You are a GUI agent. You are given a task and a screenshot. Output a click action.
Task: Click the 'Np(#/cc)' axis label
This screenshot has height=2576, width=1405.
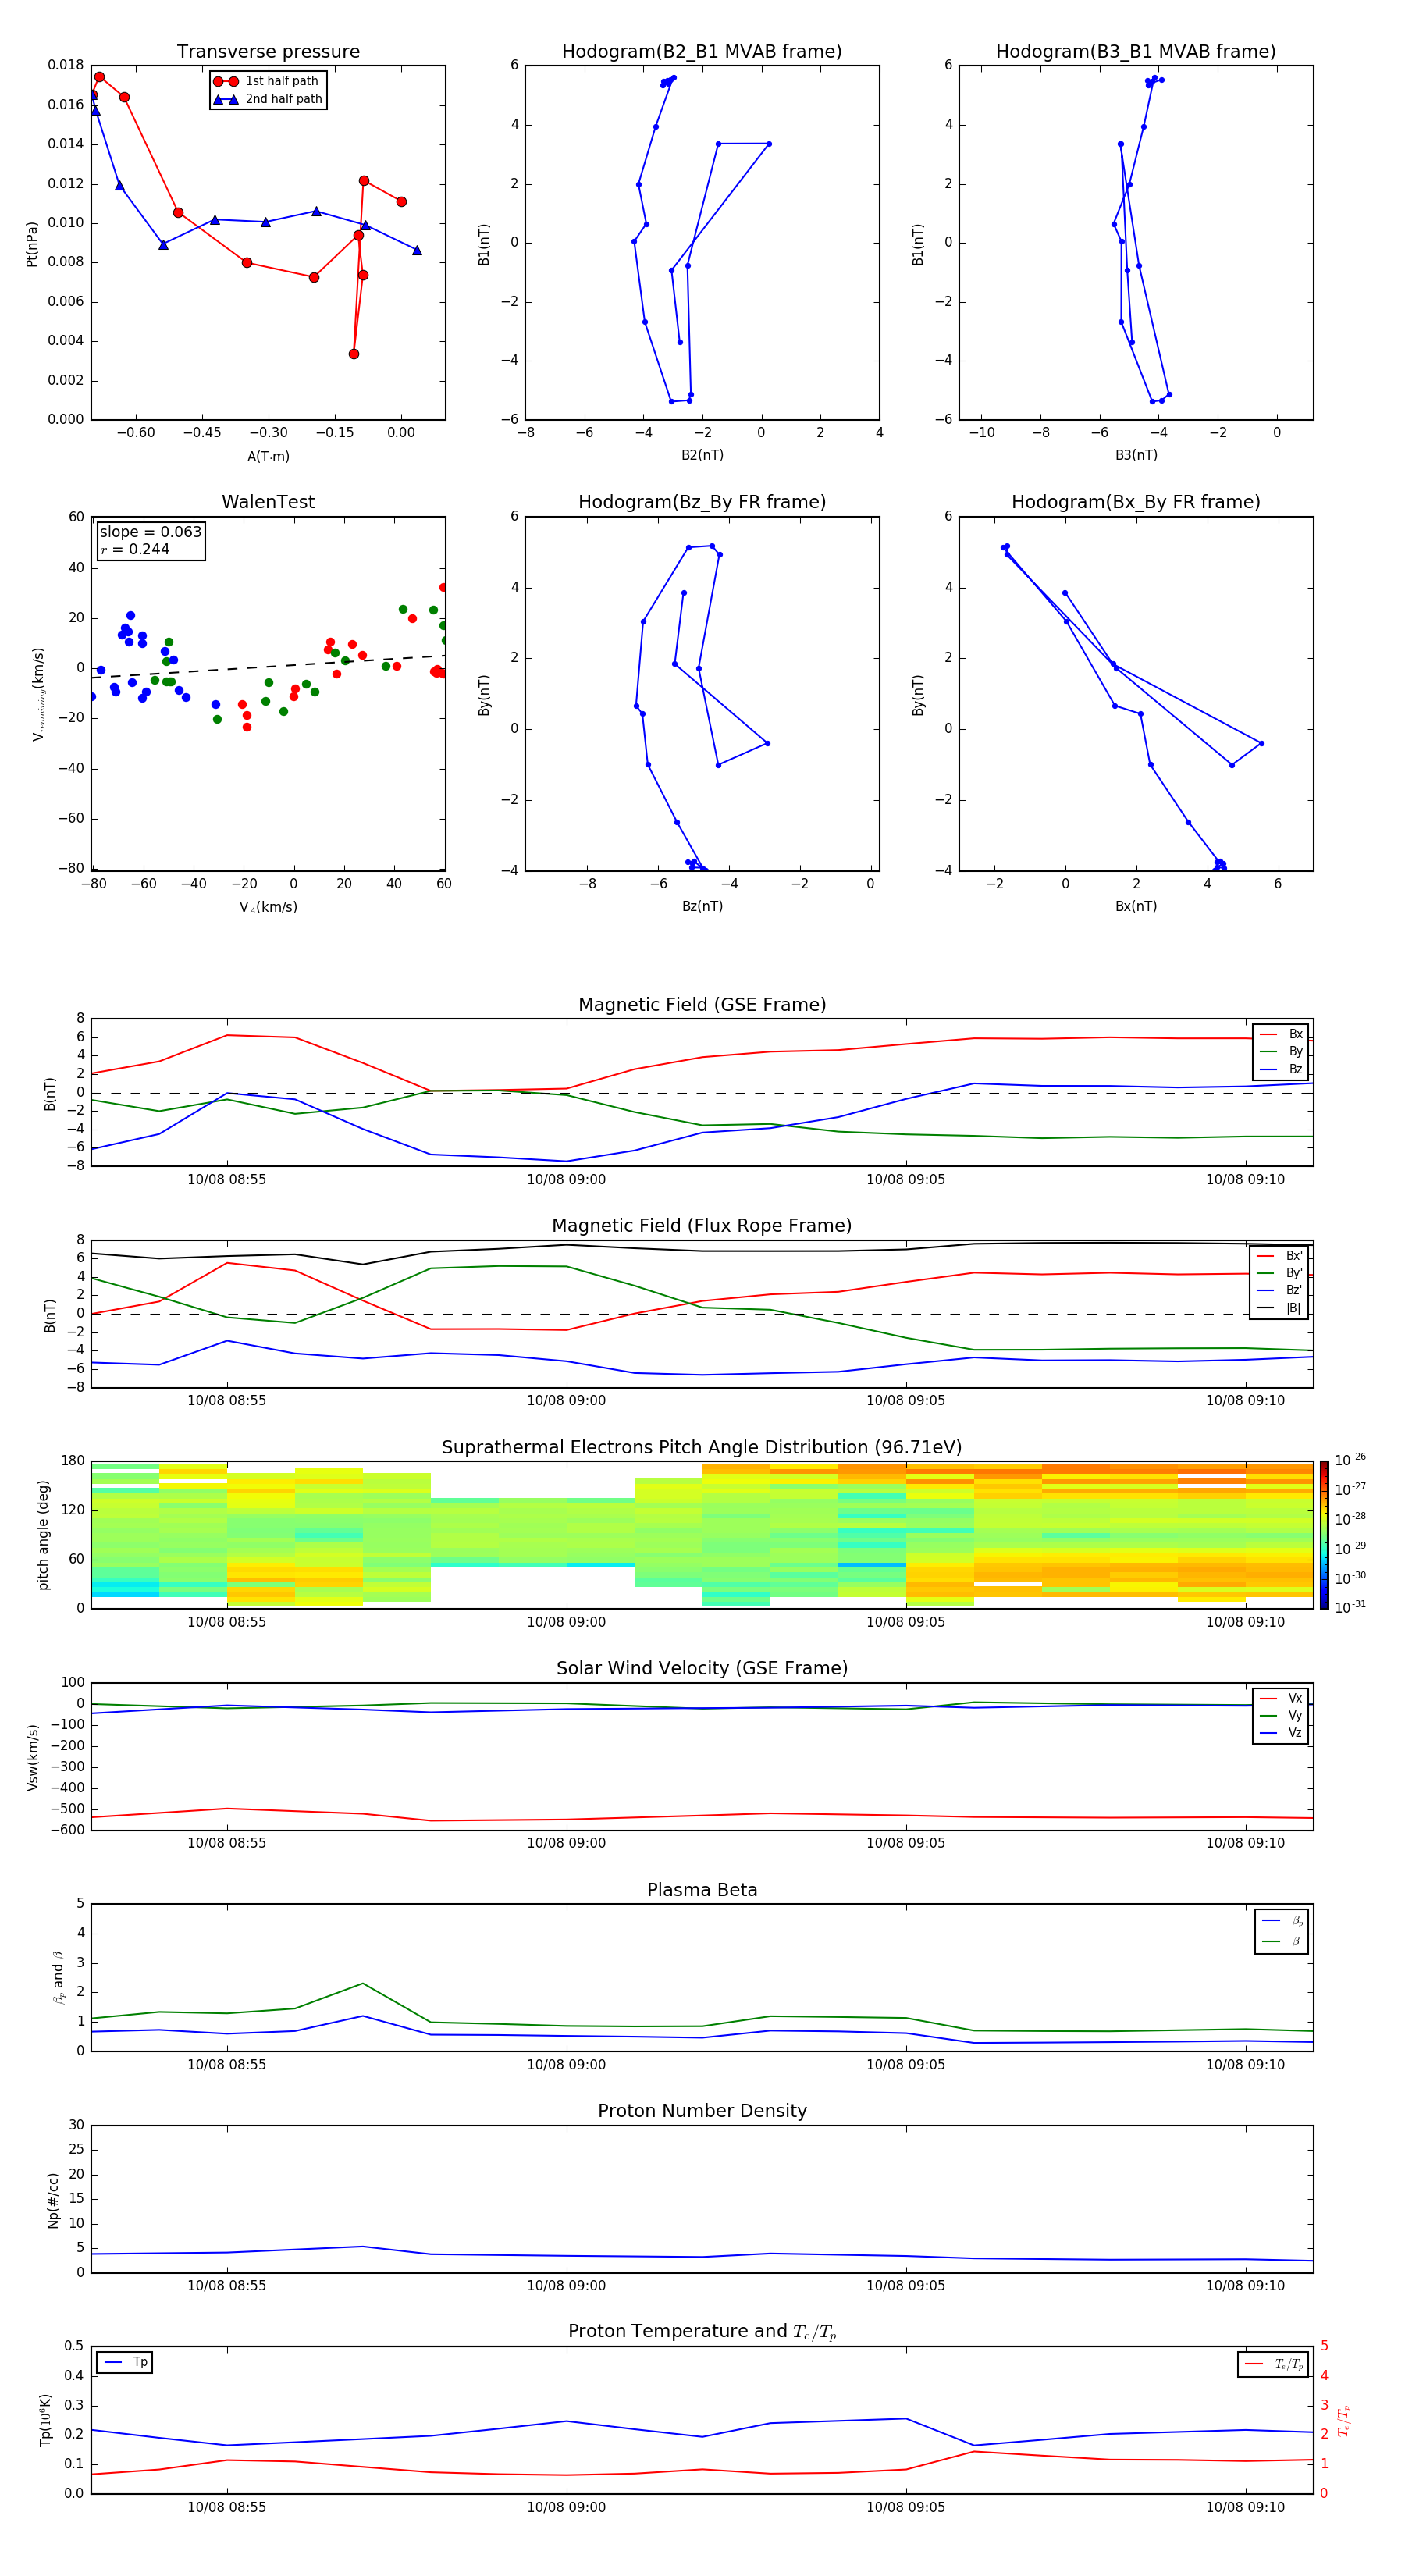pyautogui.click(x=53, y=2200)
